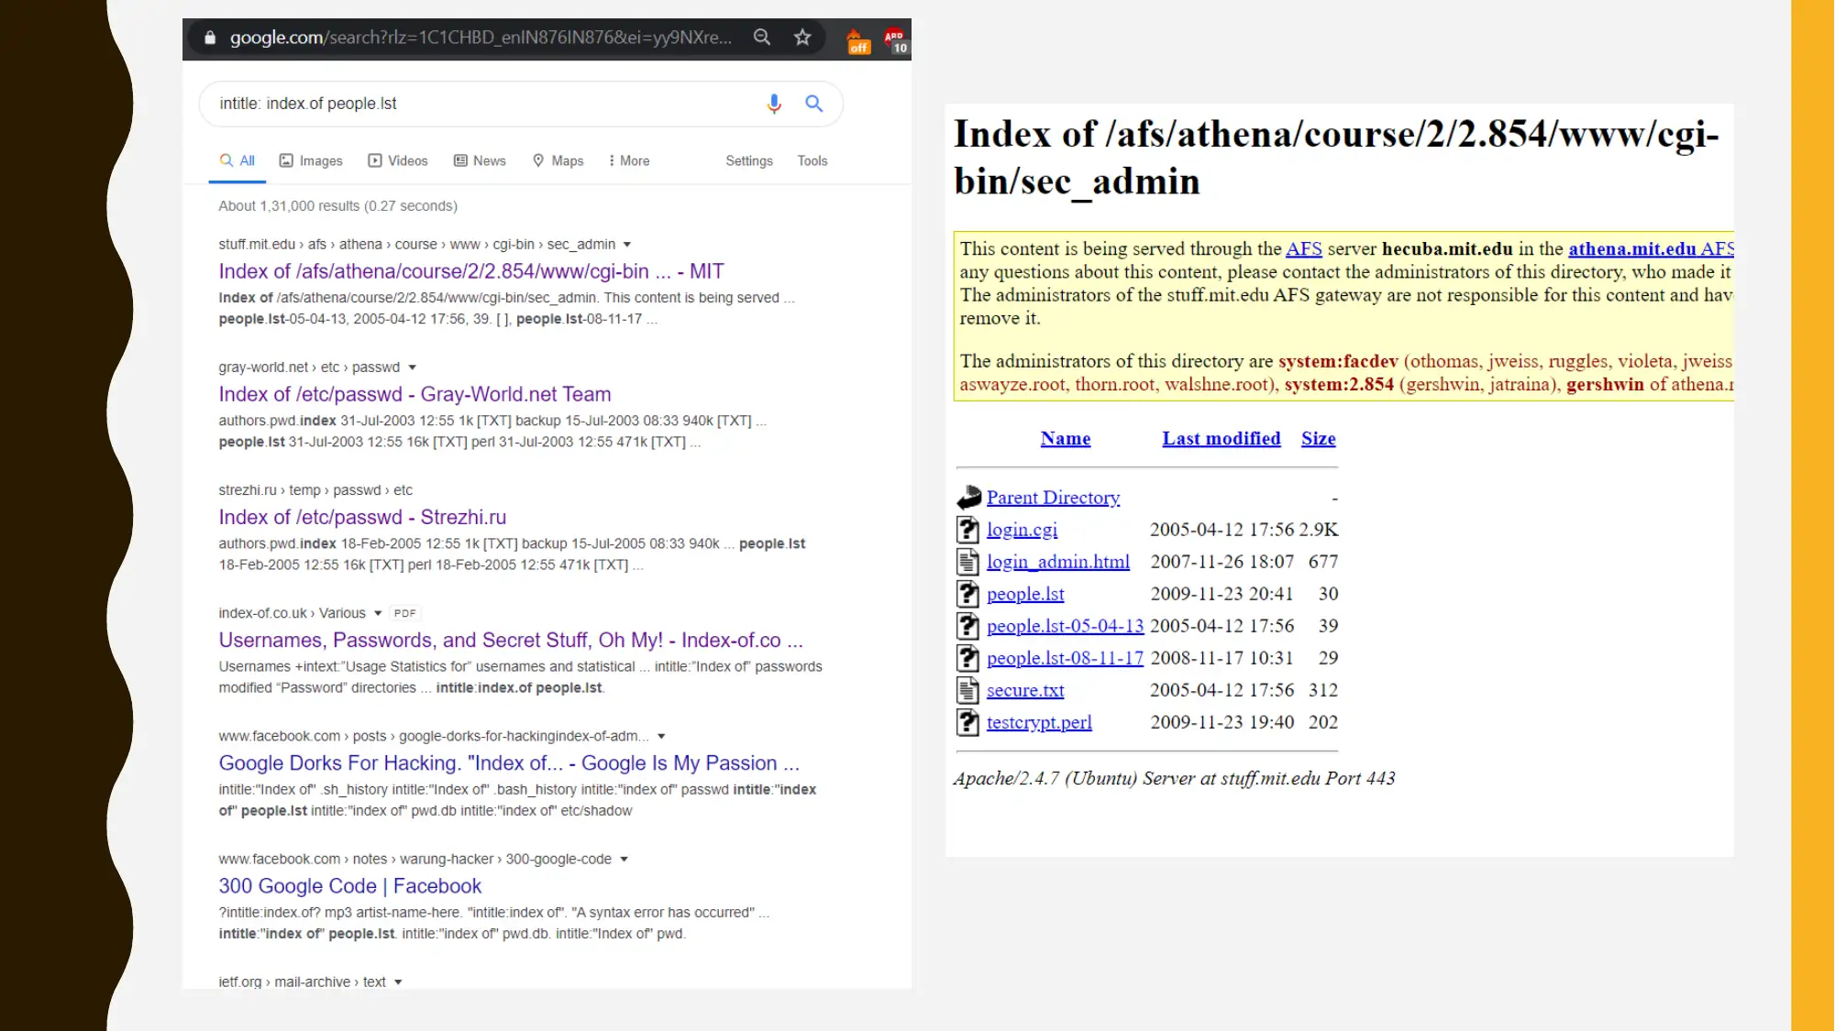Click the Parent Directory folder icon
This screenshot has height=1031, width=1835.
point(968,498)
